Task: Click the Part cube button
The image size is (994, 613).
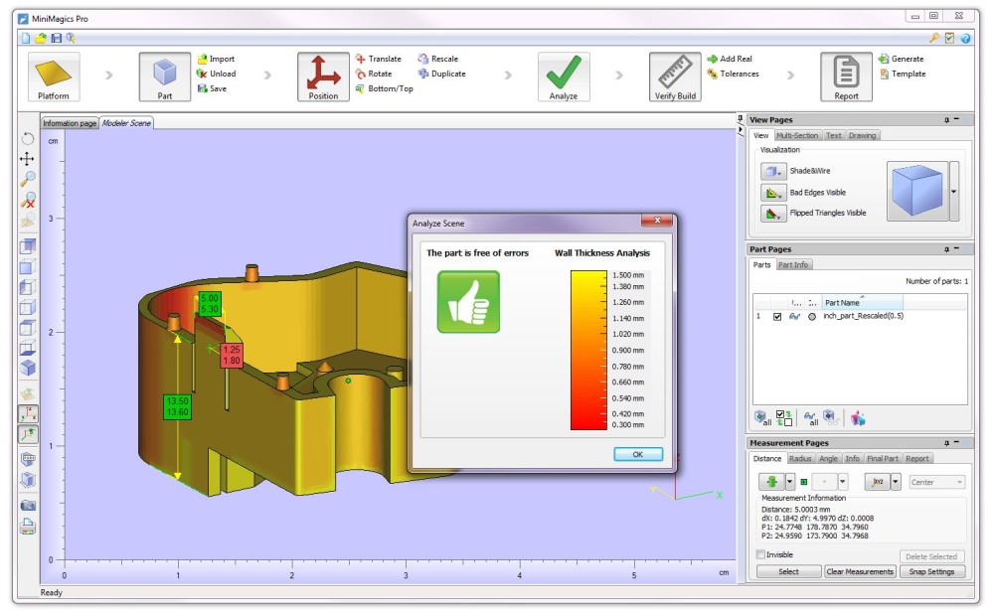Action: 165,77
